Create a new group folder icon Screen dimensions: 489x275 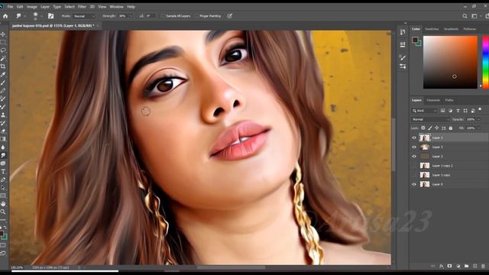467,267
